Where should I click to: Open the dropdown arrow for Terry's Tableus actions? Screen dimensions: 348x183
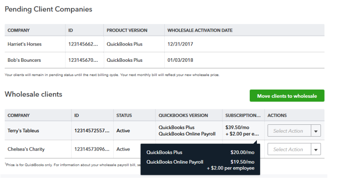pyautogui.click(x=316, y=131)
